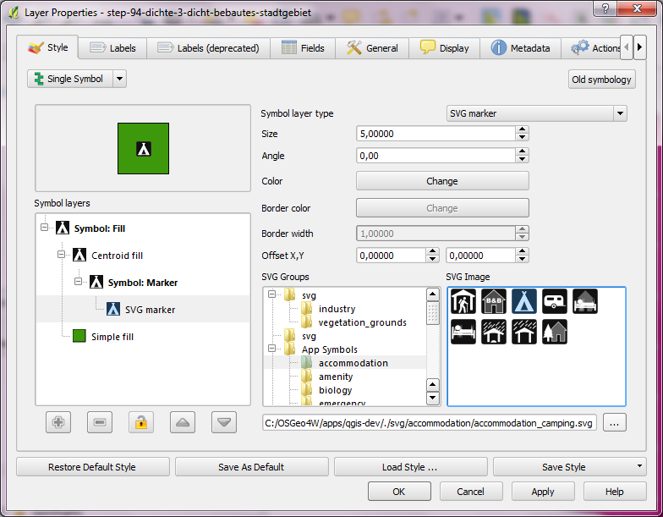
Task: Move the symbol layer up
Action: (x=183, y=421)
